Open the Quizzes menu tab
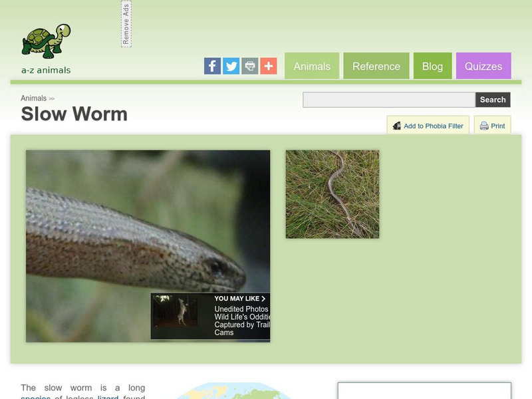This screenshot has width=532, height=399. (x=483, y=66)
